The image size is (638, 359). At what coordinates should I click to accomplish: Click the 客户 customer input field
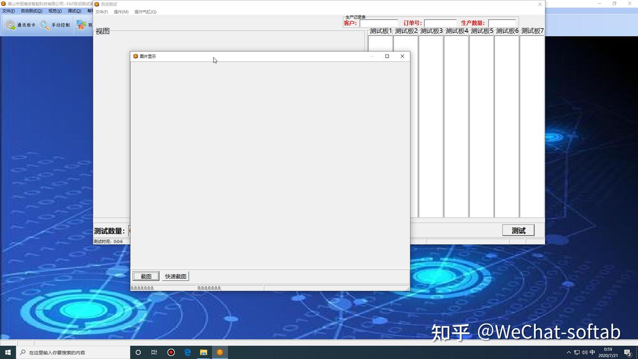(379, 23)
